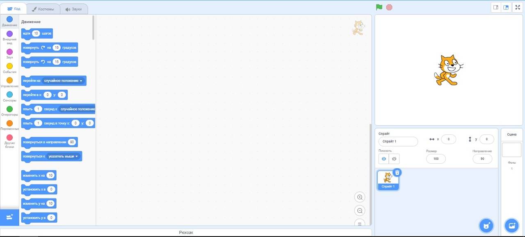525x237 pixels.
Task: Open 'случайное положение' dropdown in 'перейти на' block
Action: point(81,81)
